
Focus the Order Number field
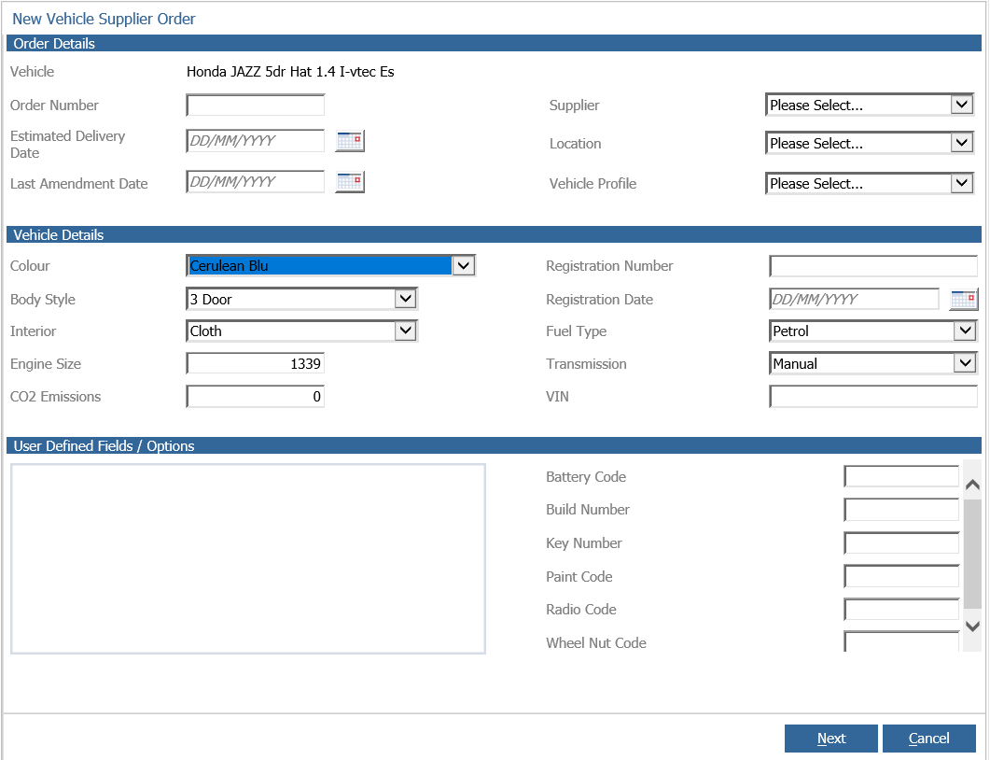pyautogui.click(x=256, y=105)
